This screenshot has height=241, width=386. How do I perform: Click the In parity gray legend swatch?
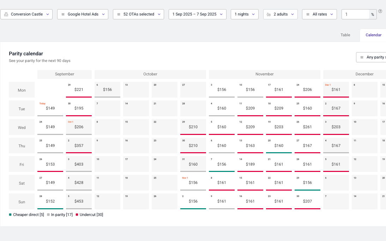pos(48,215)
